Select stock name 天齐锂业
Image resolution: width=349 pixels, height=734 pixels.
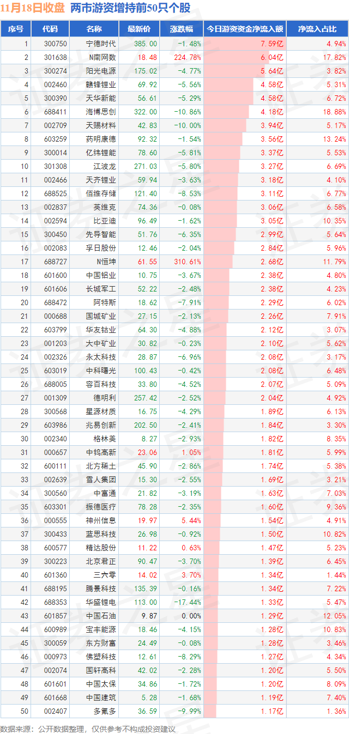pyautogui.click(x=101, y=180)
